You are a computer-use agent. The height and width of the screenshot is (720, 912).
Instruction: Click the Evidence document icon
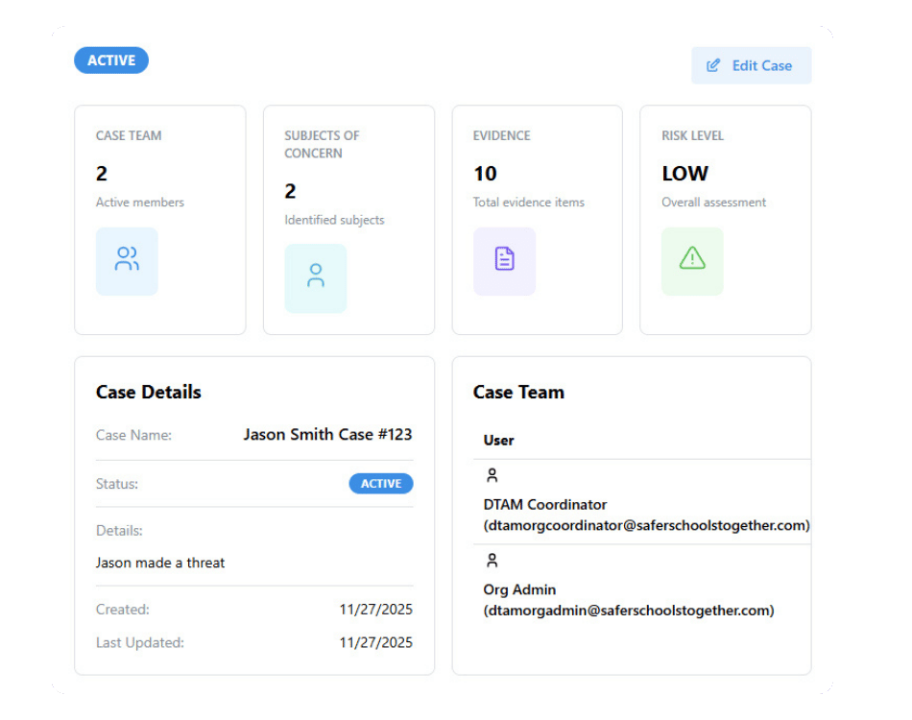[x=504, y=259]
